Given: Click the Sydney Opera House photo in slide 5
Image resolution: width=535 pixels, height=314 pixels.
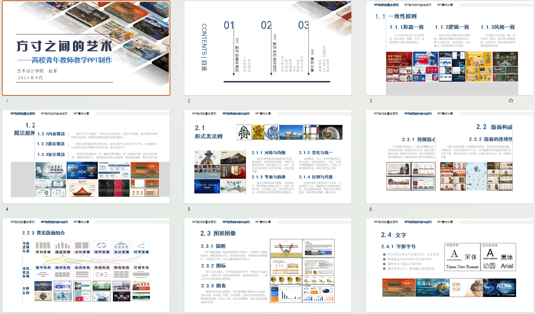Looking at the screenshot, I should coord(291,132).
